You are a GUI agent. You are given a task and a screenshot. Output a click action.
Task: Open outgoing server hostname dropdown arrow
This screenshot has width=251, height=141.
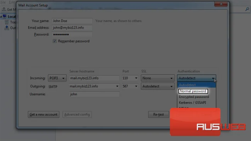(x=117, y=86)
